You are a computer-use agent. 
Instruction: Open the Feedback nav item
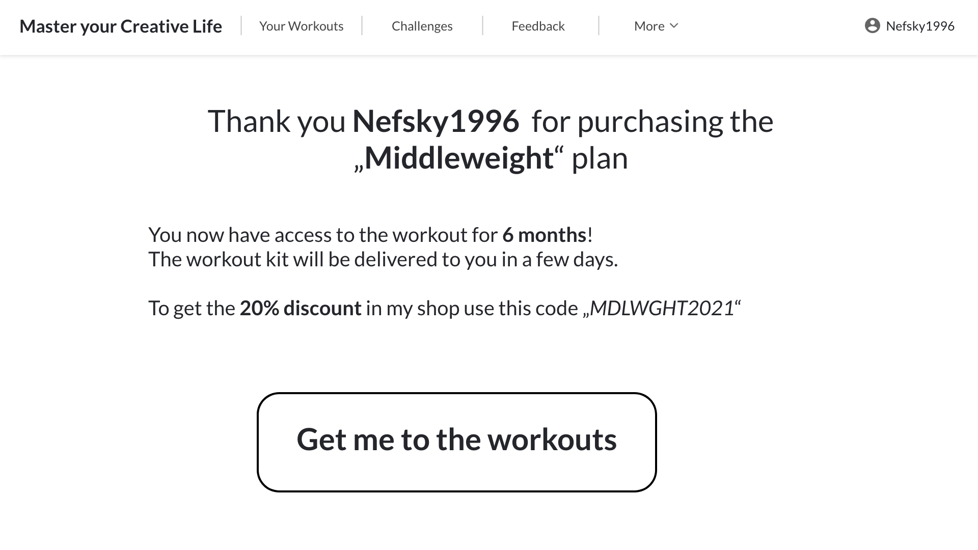click(x=538, y=26)
